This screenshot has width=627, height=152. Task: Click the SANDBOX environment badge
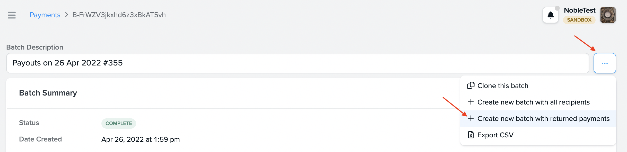coord(579,20)
